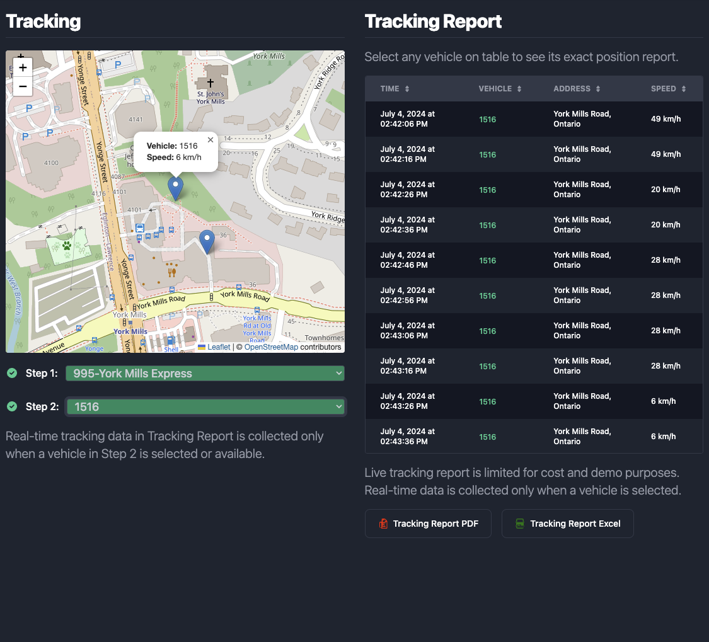This screenshot has width=709, height=642.
Task: Sort table by the SPEED column arrows
Action: (x=684, y=89)
